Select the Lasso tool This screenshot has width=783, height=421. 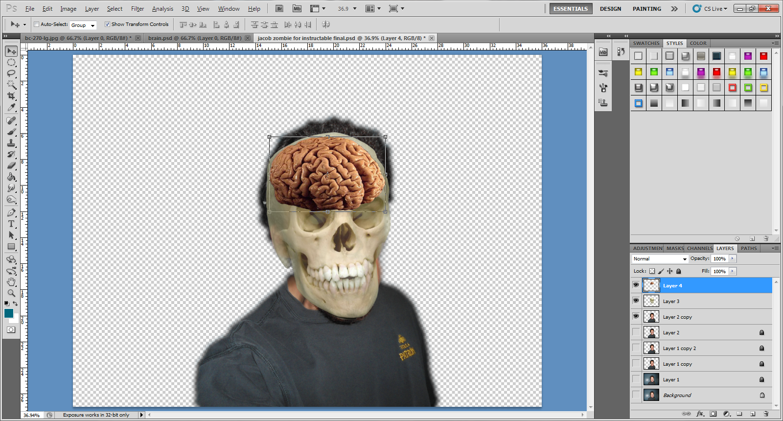(11, 73)
